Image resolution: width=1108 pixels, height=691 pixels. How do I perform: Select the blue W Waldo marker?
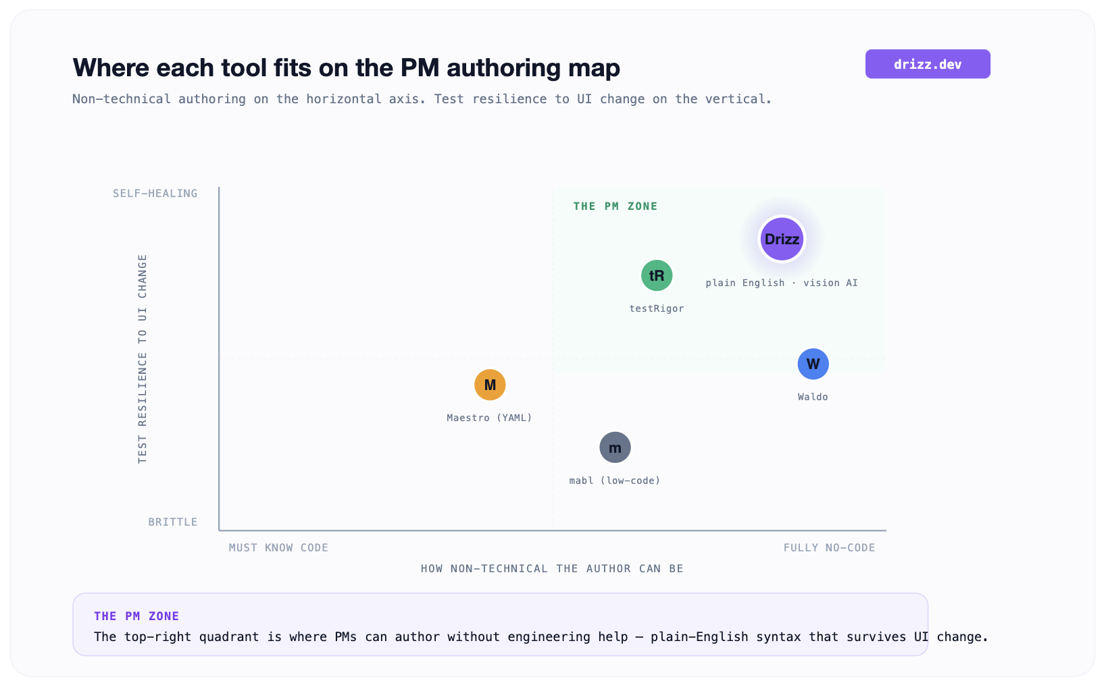pyautogui.click(x=813, y=364)
